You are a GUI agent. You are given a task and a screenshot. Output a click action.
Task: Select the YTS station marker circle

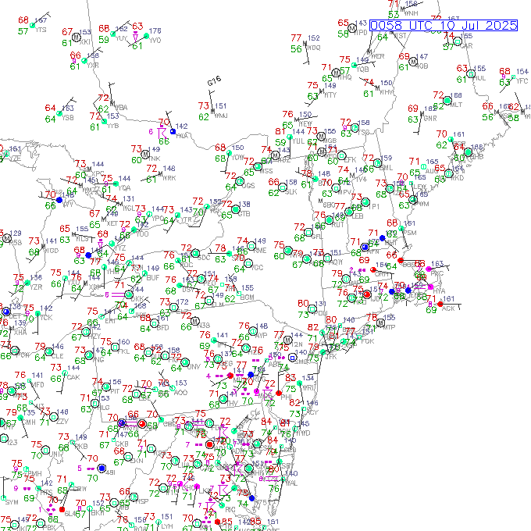tap(33, 26)
